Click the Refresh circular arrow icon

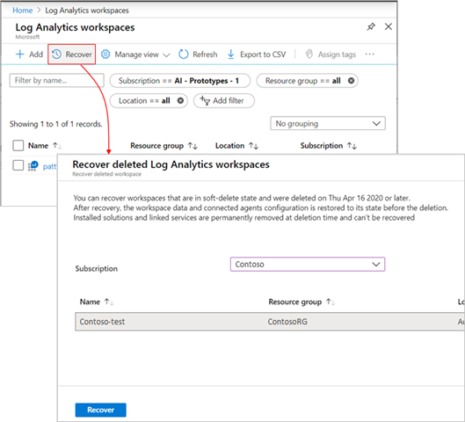point(184,55)
